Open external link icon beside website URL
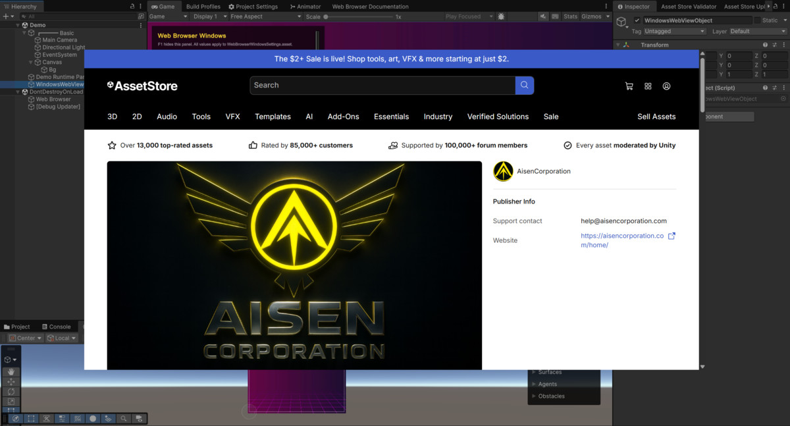The width and height of the screenshot is (790, 426). coord(671,236)
